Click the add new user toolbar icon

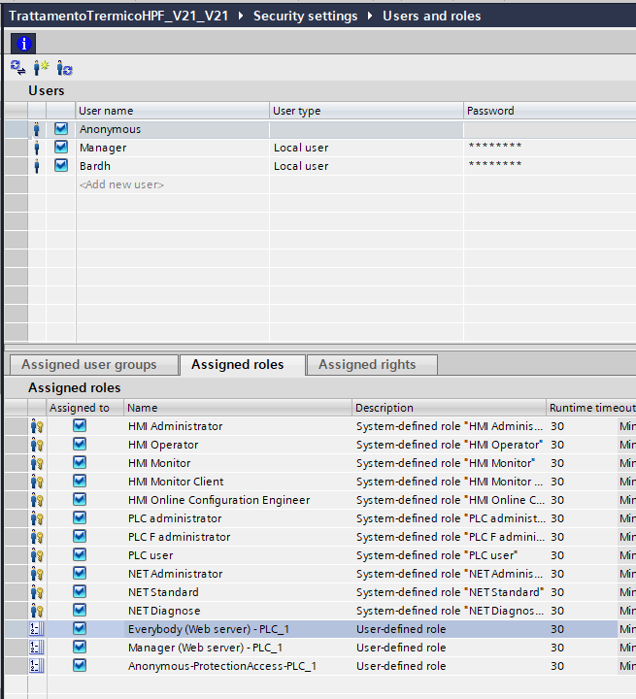[x=41, y=68]
